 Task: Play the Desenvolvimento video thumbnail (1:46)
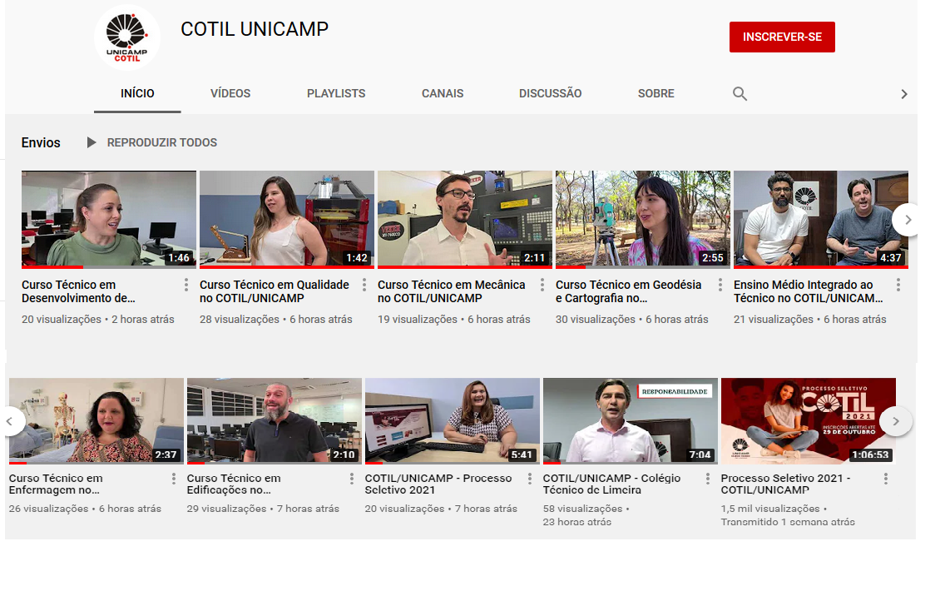coord(108,219)
